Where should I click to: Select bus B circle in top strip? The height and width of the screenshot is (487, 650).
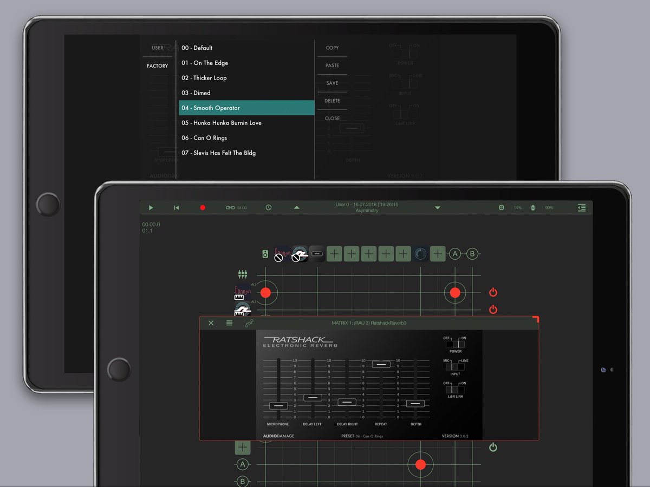point(472,254)
